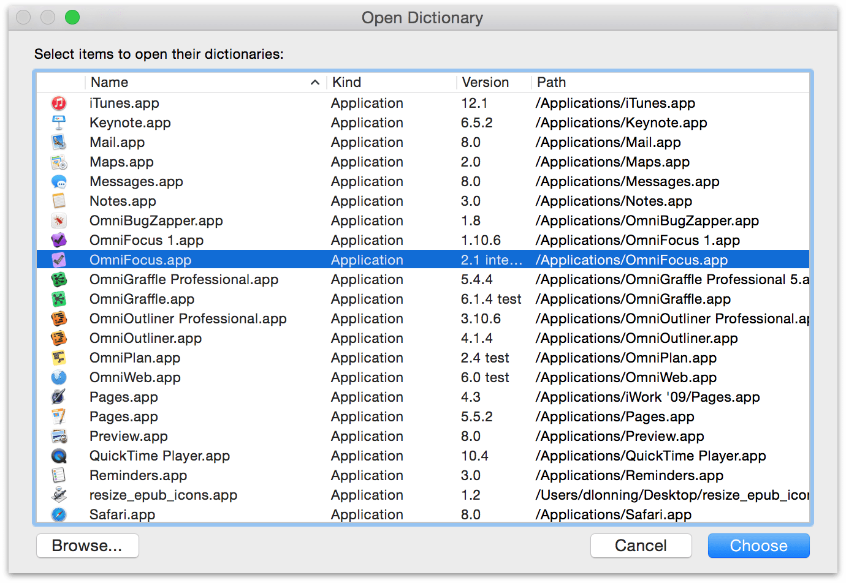This screenshot has width=846, height=583.
Task: Click the Pages 4.3 iWork '09 icon
Action: pos(59,397)
